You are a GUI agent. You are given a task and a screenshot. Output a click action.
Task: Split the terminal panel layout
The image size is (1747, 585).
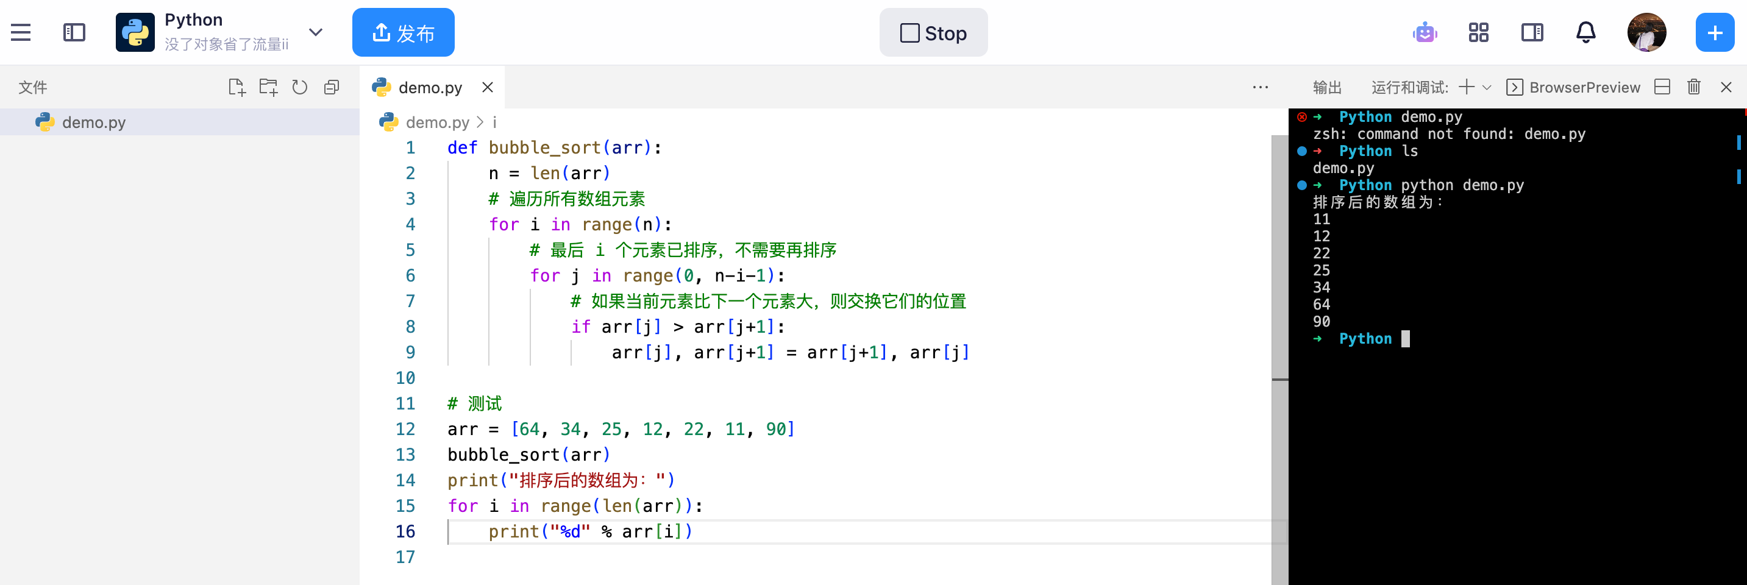(x=1662, y=87)
